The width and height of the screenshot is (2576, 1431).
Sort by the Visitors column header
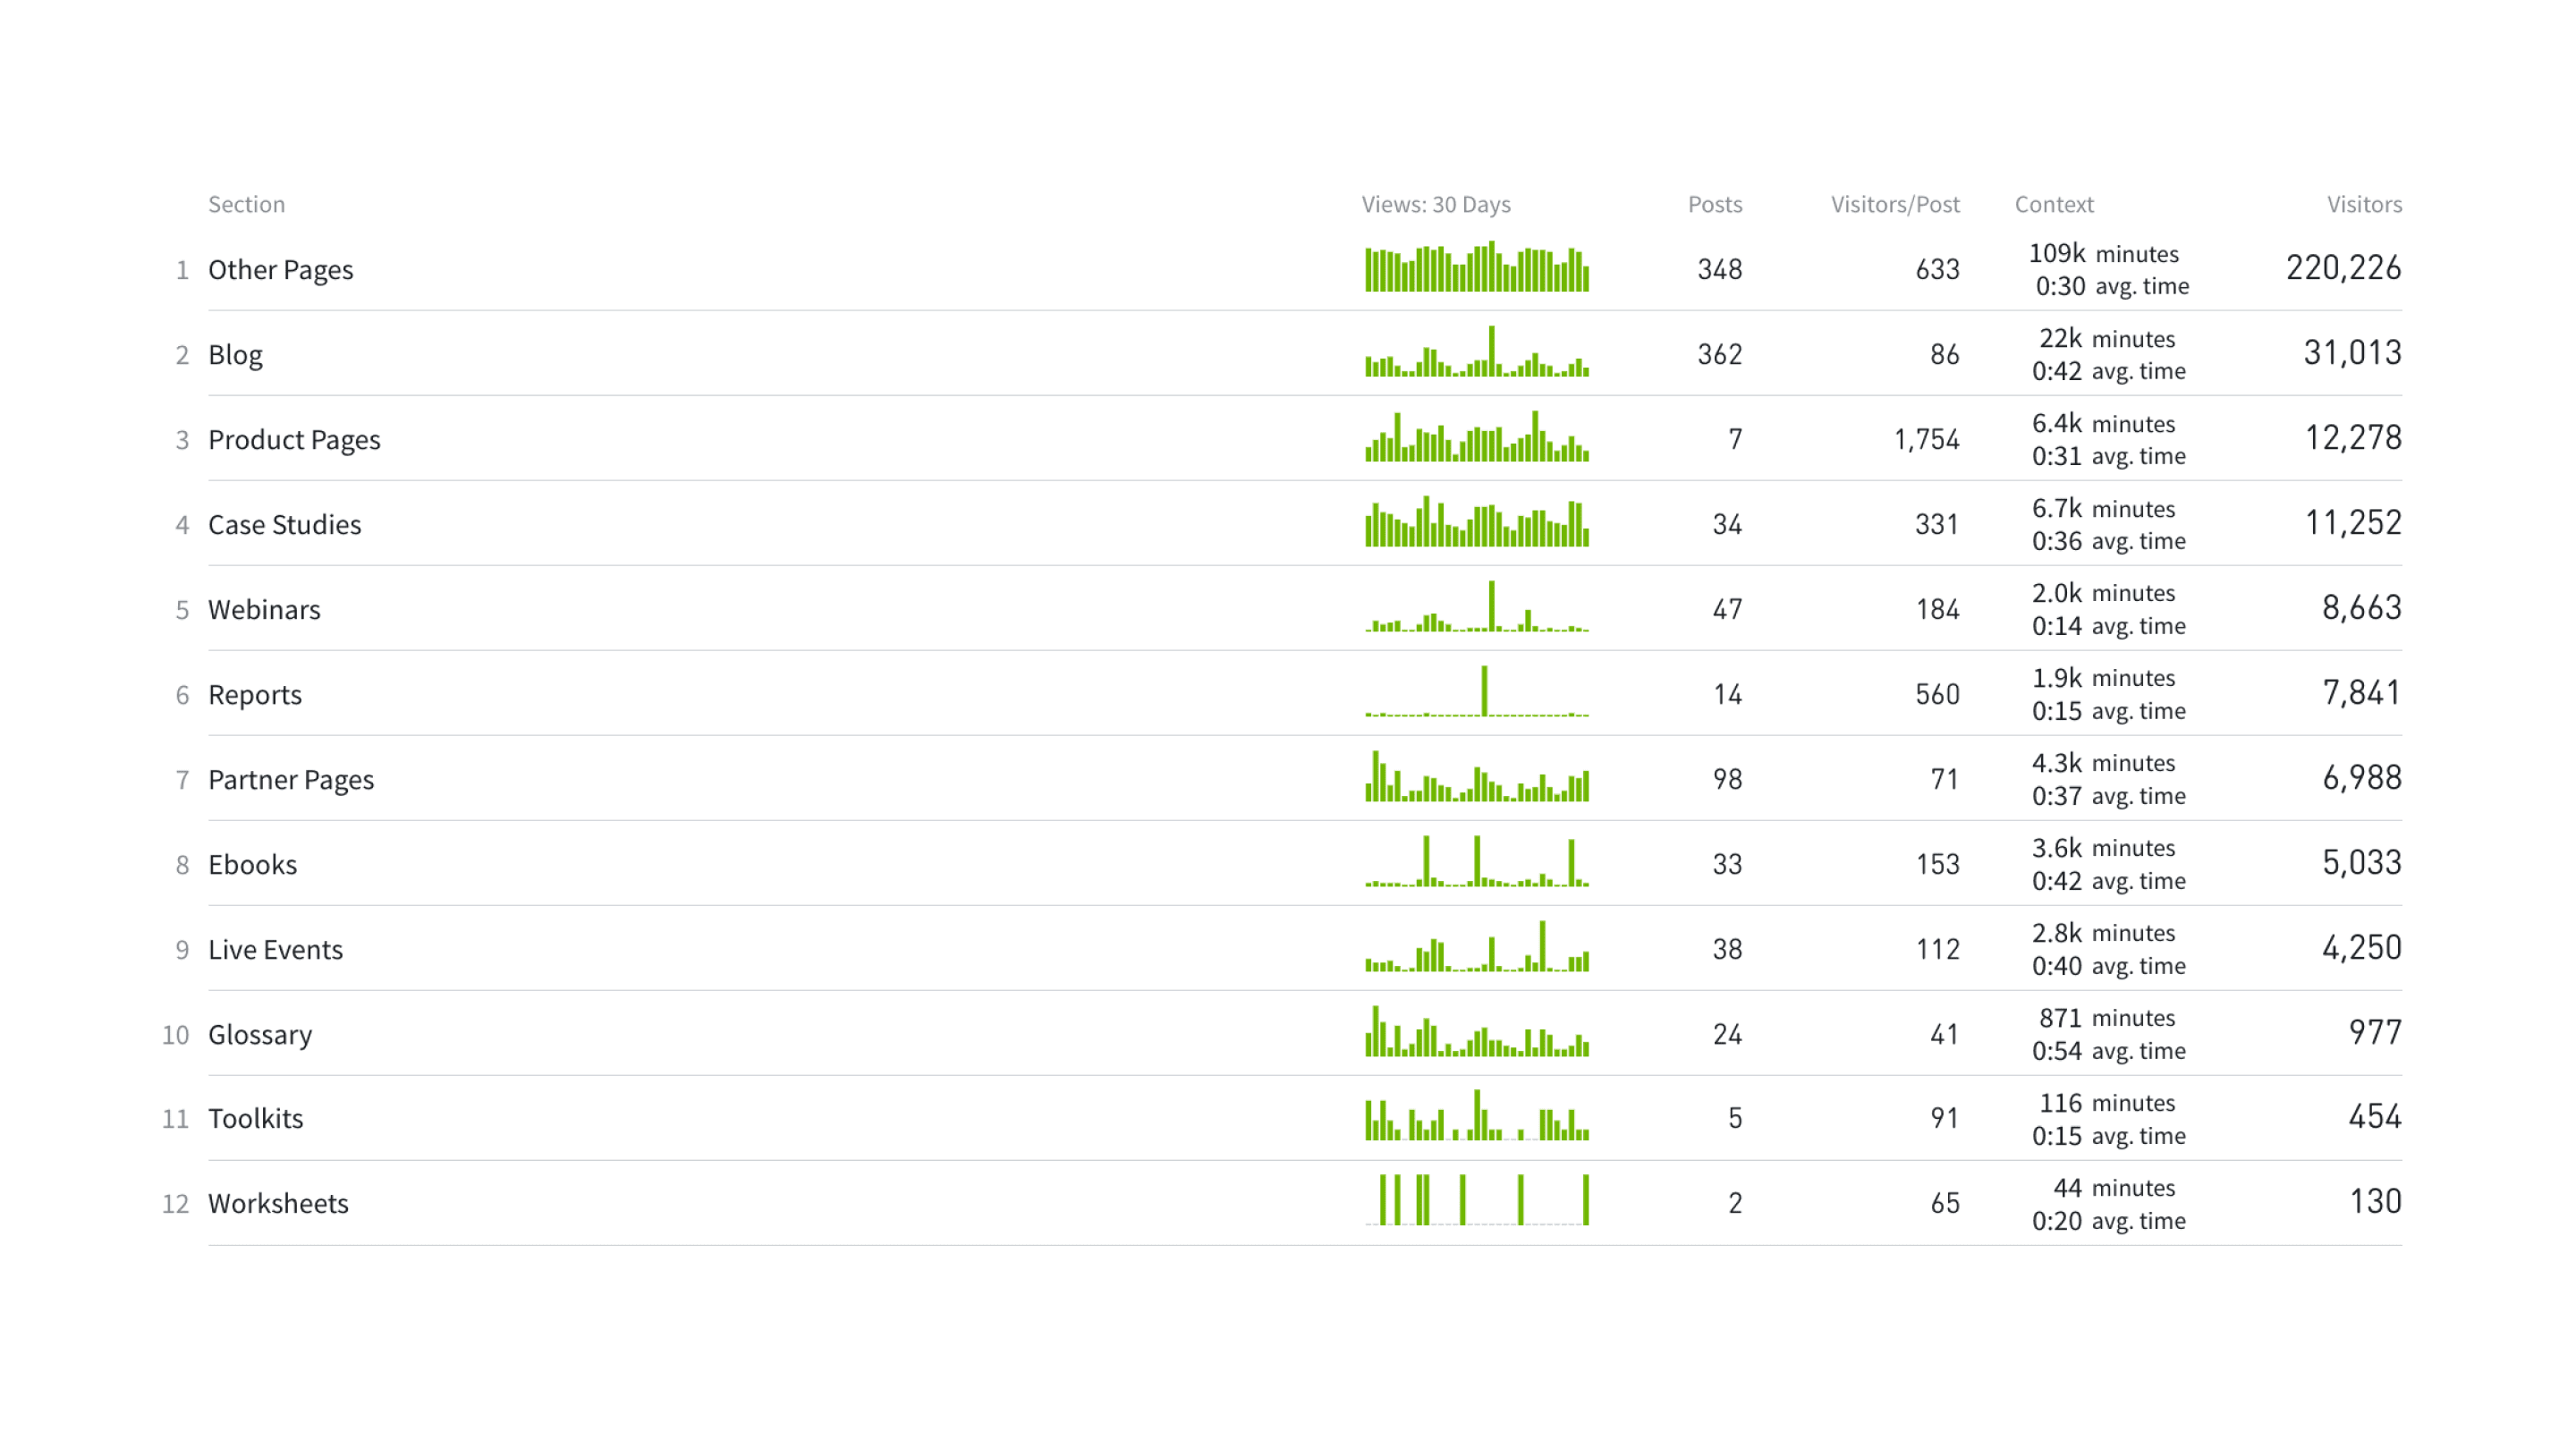(2363, 205)
